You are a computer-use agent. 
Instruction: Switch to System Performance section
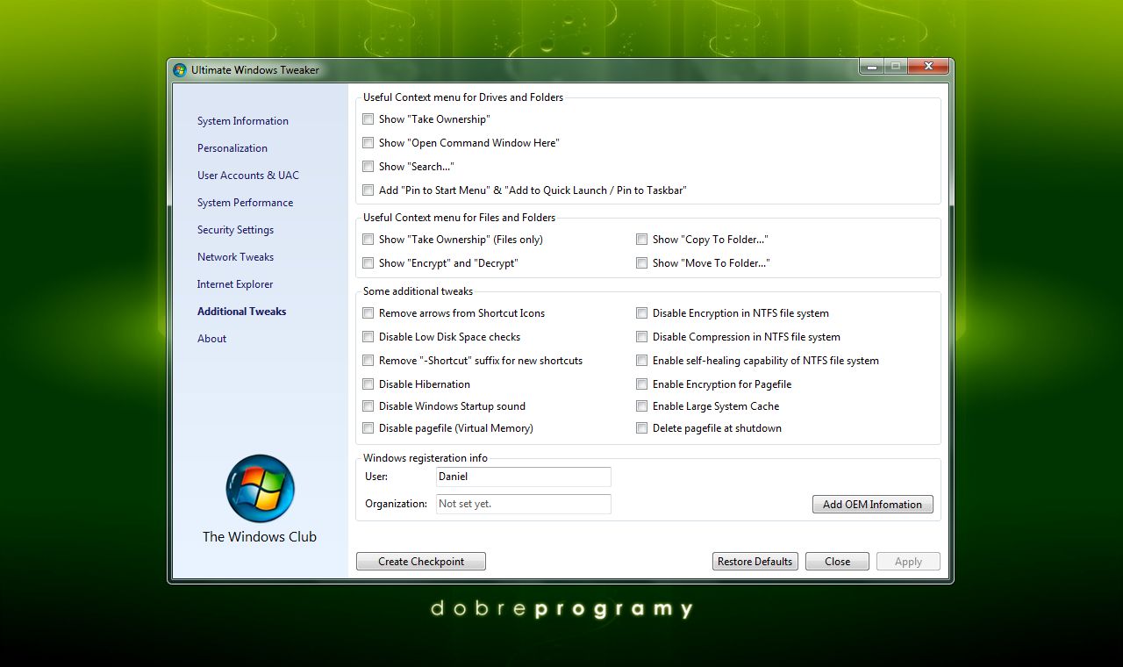pyautogui.click(x=246, y=203)
